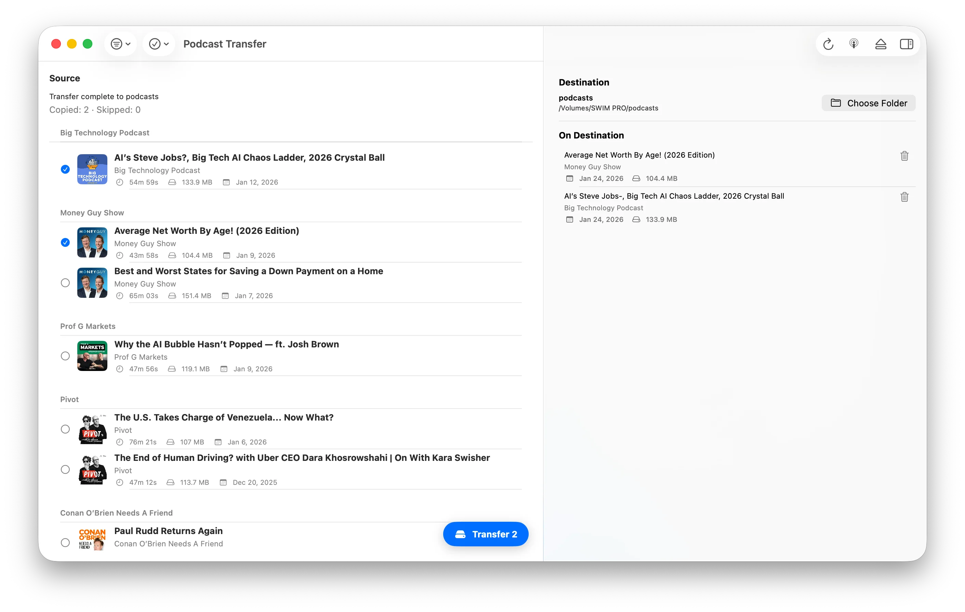Open the filter icon near window title
The width and height of the screenshot is (965, 612).
[x=116, y=44]
